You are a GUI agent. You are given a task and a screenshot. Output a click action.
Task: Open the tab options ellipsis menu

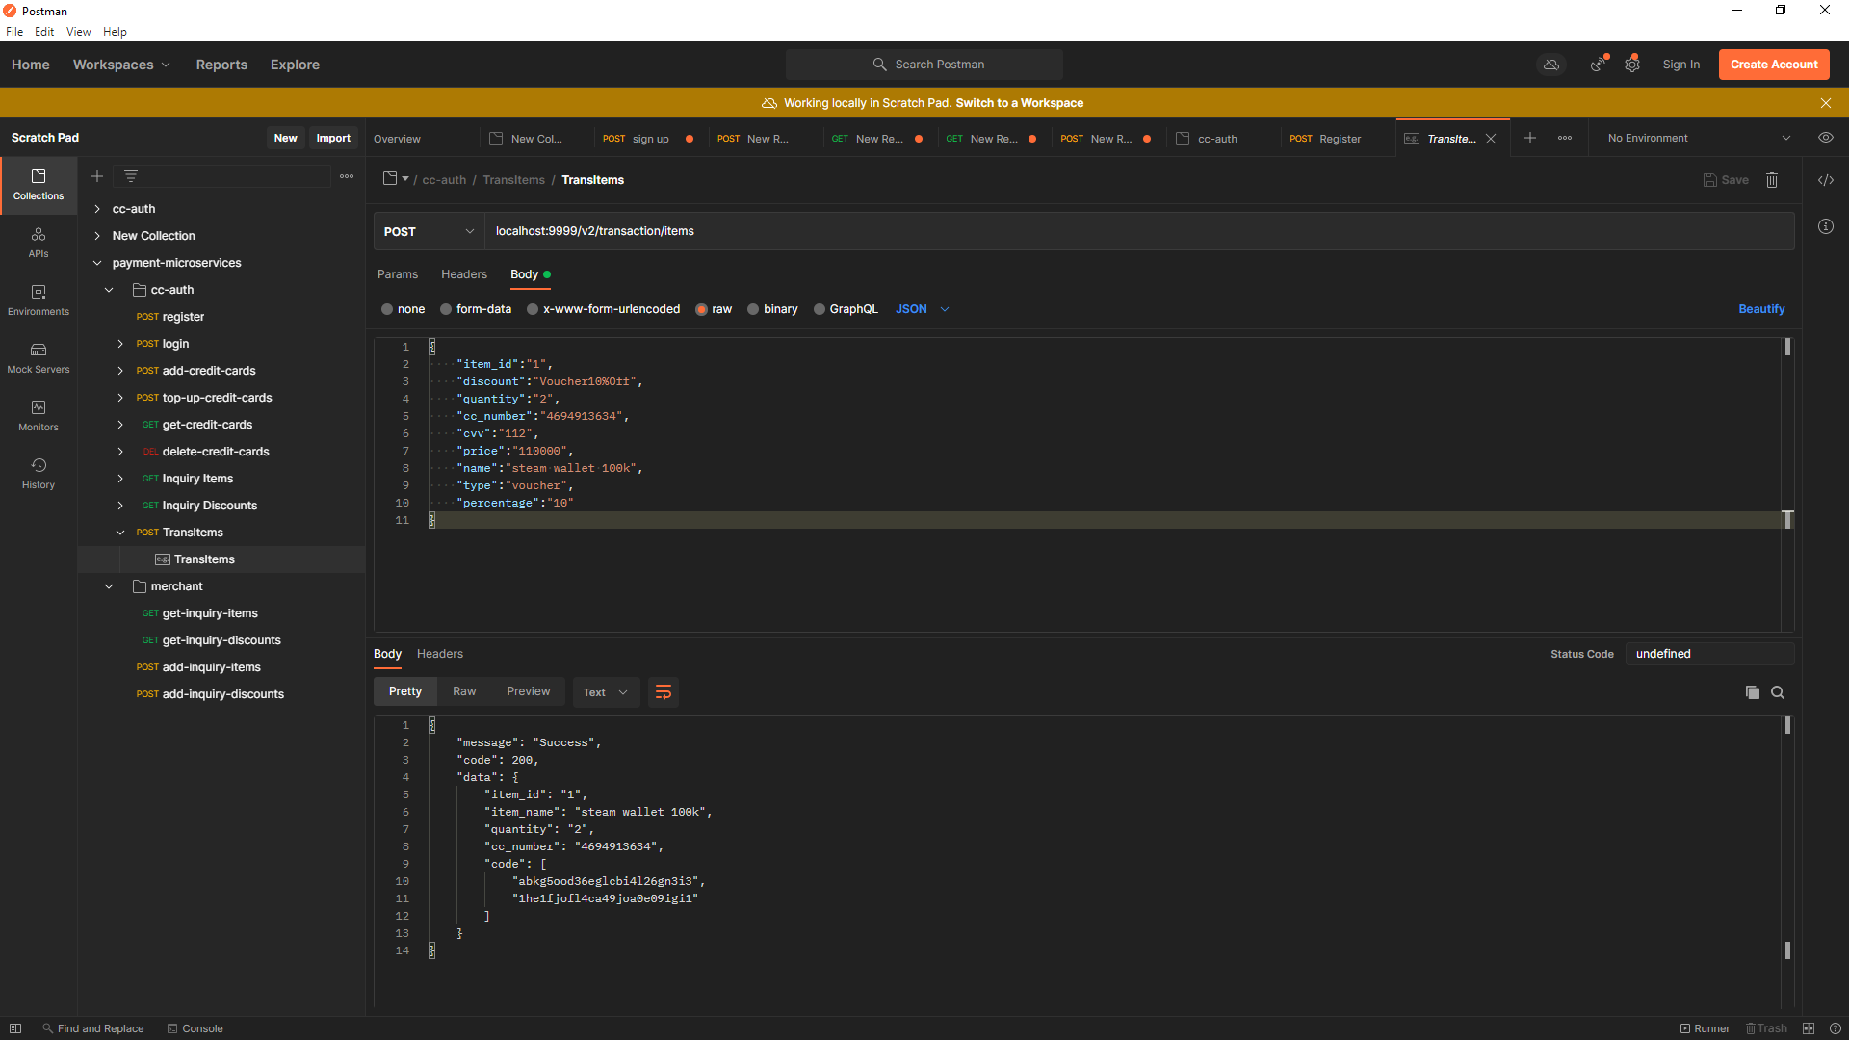tap(1565, 138)
